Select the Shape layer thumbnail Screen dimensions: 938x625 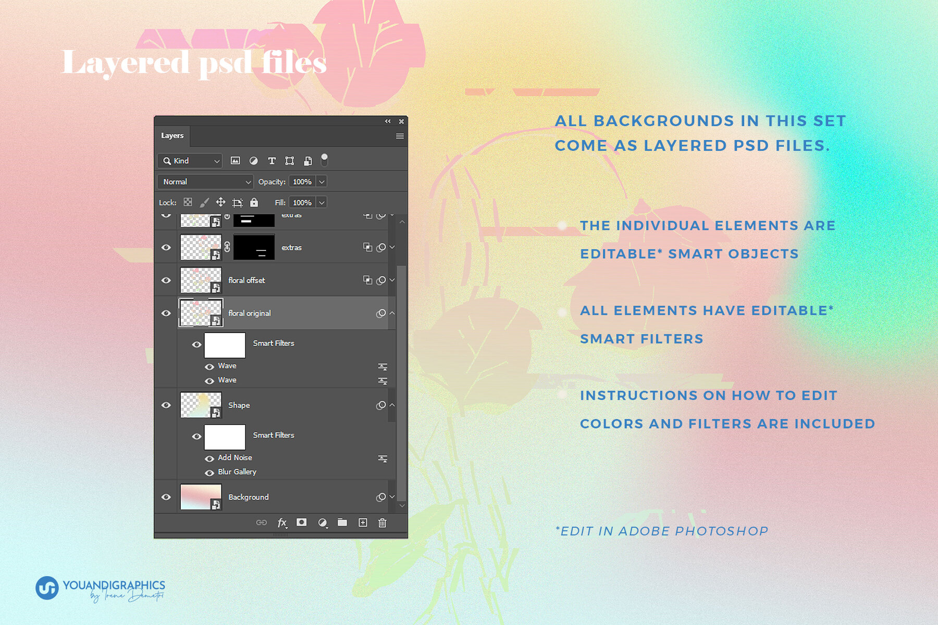click(x=201, y=405)
